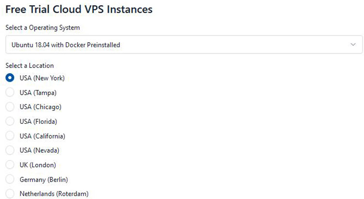This screenshot has width=364, height=199.
Task: Click the "USA (California)" label text
Action: (42, 136)
